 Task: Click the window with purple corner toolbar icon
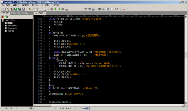point(117,9)
